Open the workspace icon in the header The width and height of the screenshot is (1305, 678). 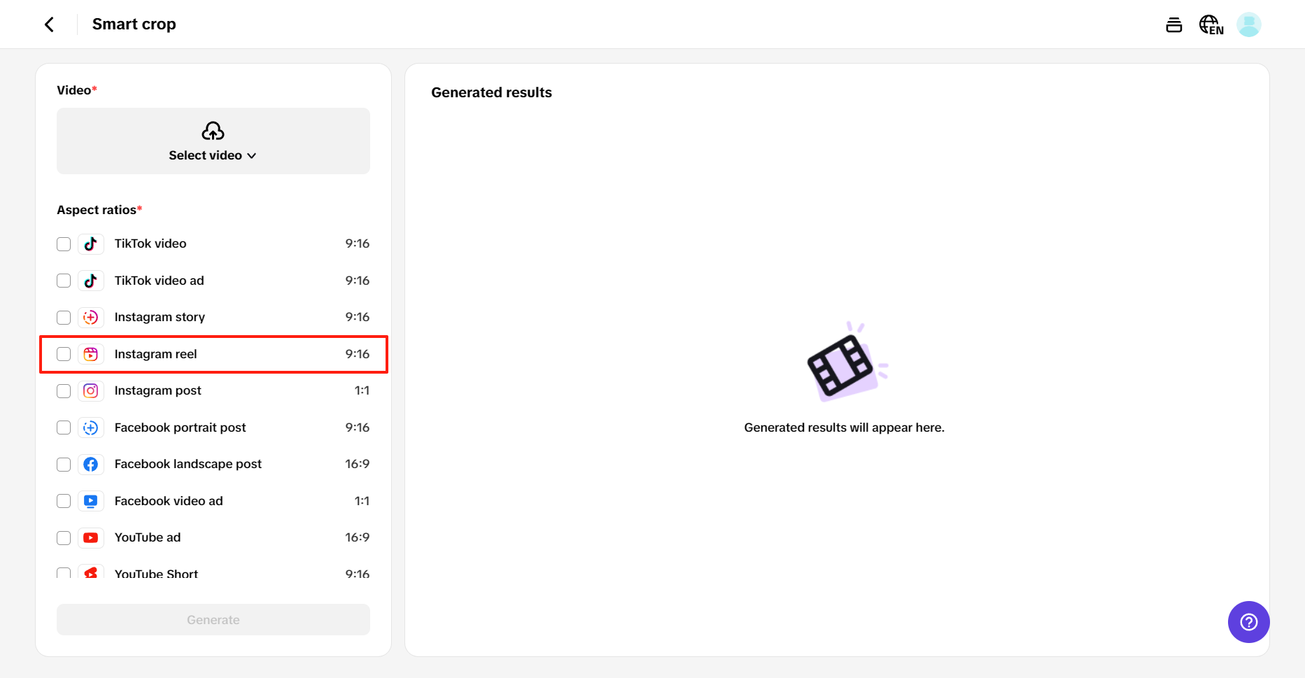1174,24
